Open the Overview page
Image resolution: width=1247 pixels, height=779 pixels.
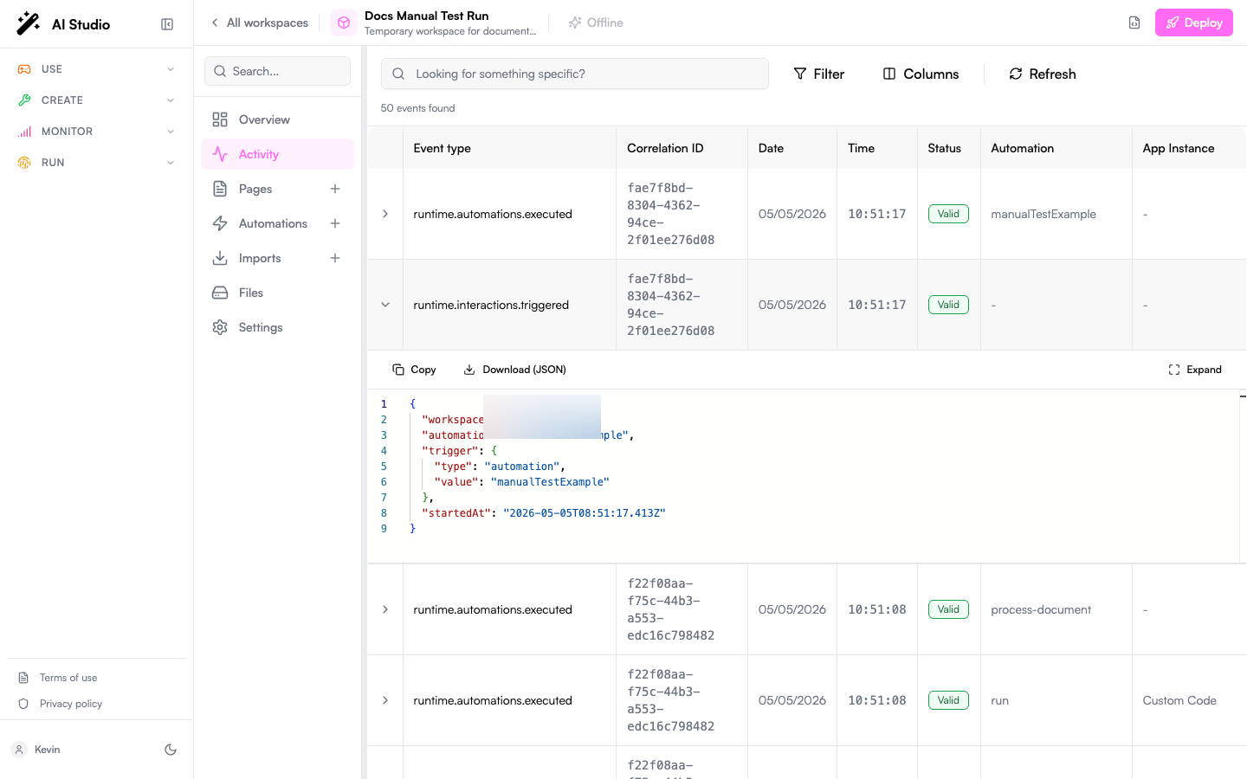point(277,119)
